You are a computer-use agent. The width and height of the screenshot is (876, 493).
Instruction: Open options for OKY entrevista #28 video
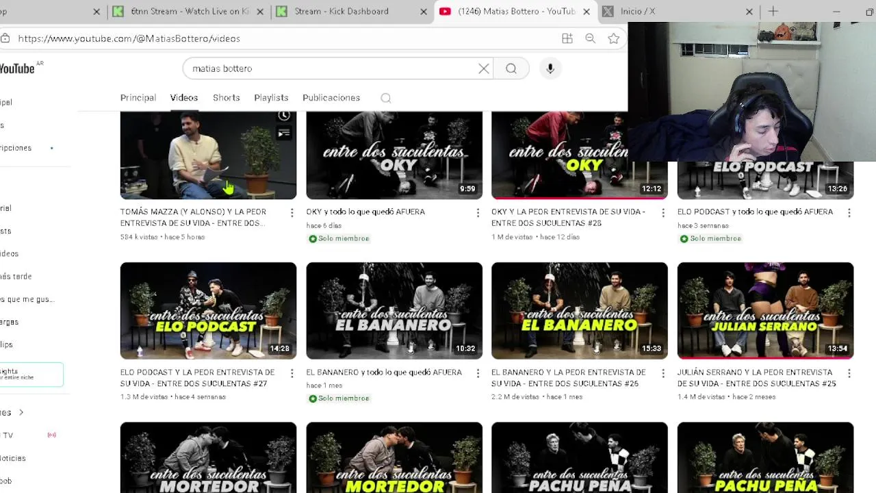point(663,213)
